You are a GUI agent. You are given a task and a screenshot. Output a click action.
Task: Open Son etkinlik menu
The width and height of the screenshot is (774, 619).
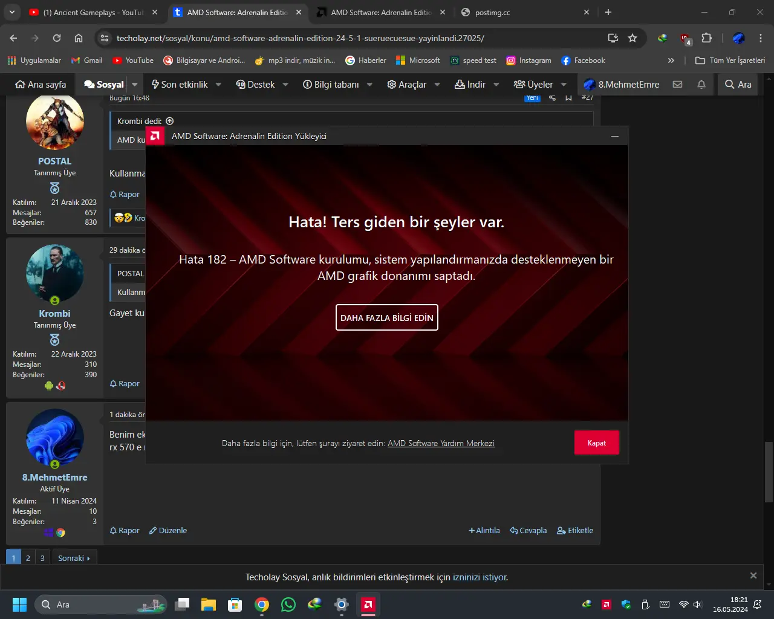179,84
